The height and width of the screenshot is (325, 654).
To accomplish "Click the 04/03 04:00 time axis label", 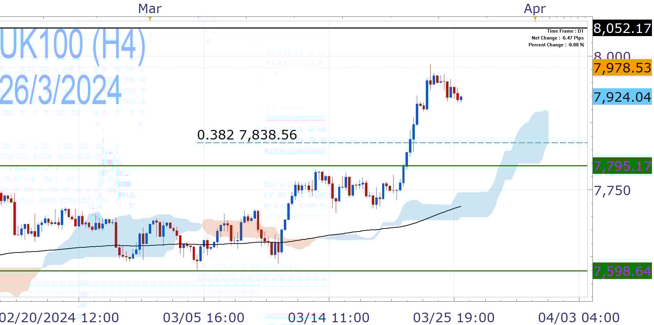I will point(579,317).
